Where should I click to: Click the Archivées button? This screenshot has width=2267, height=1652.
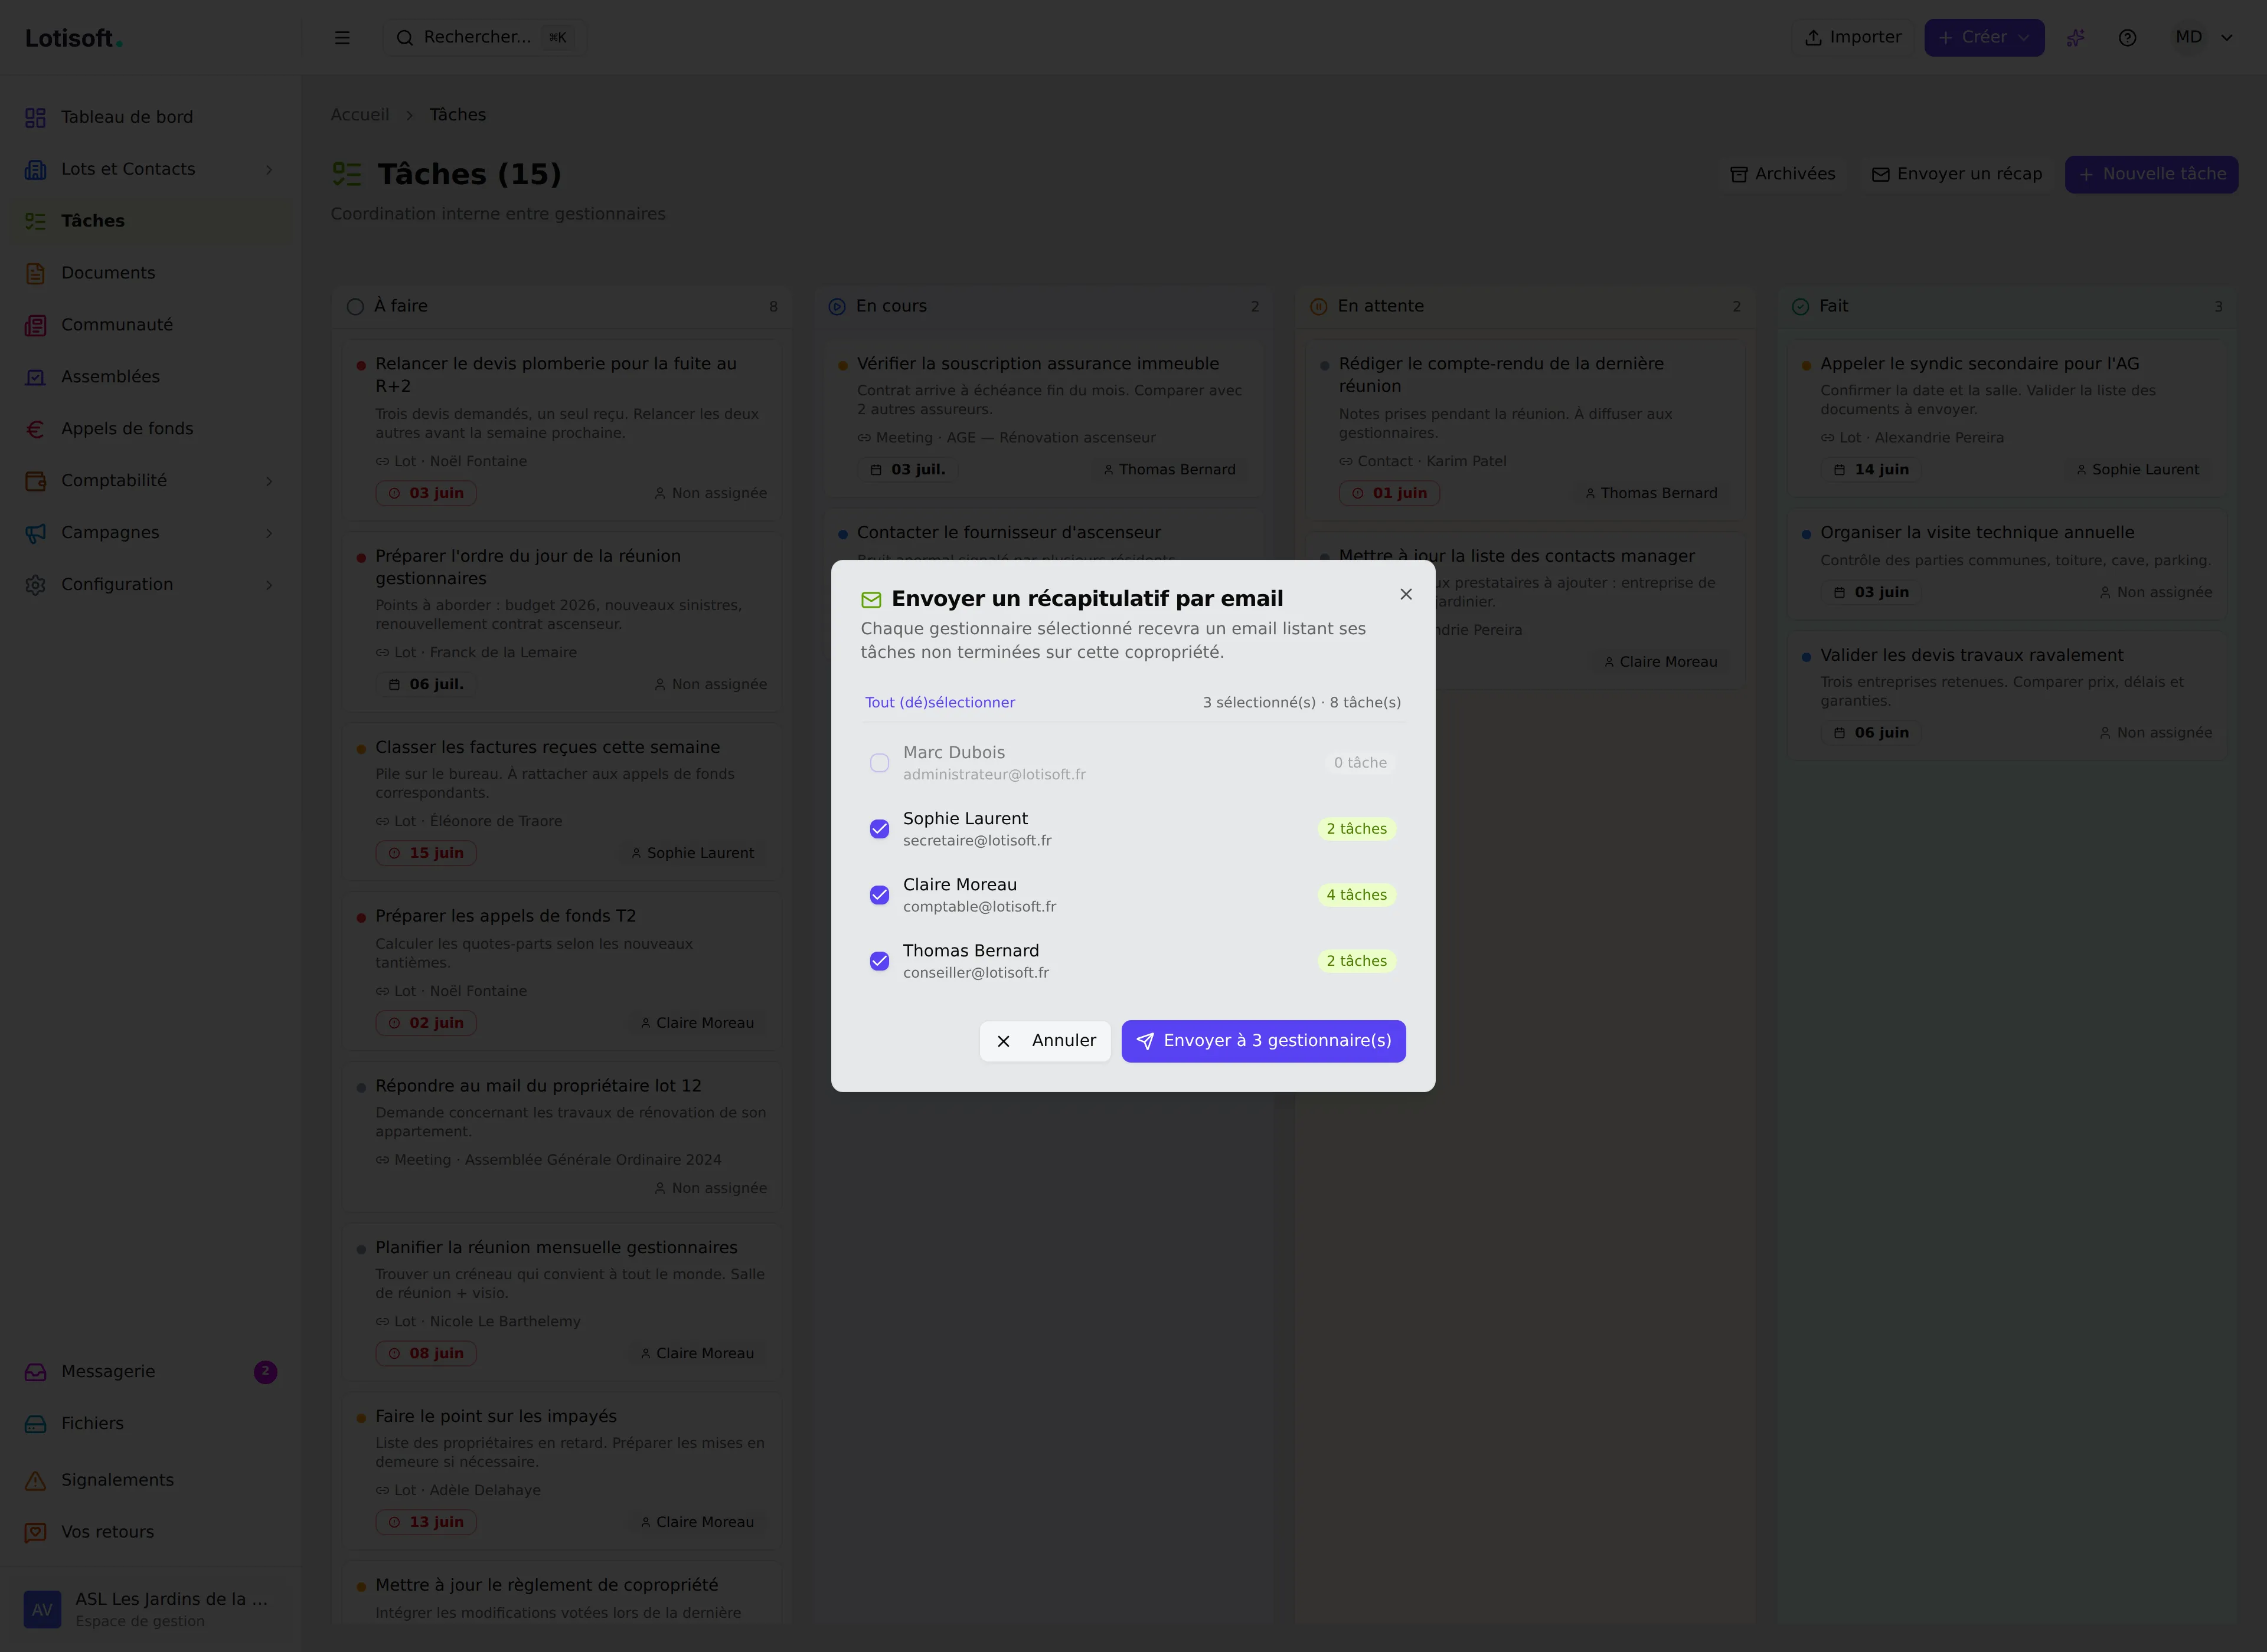[x=1783, y=174]
